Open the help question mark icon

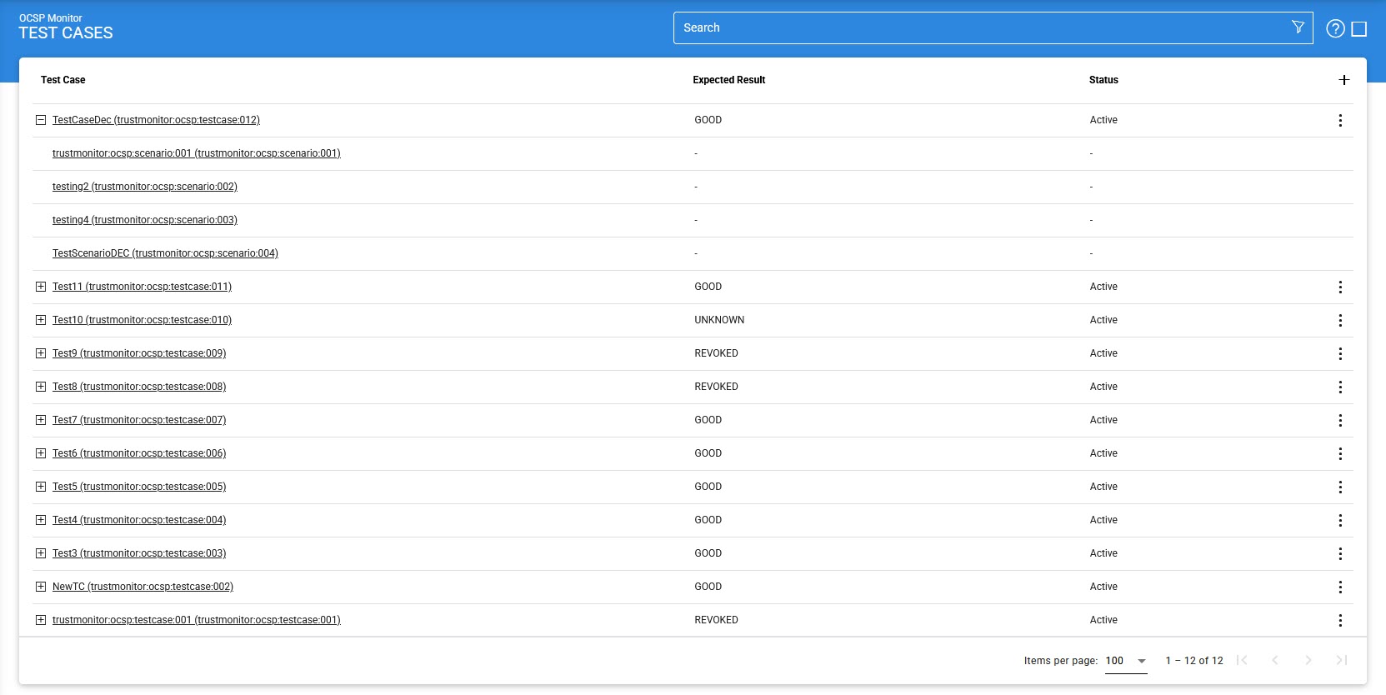tap(1335, 29)
